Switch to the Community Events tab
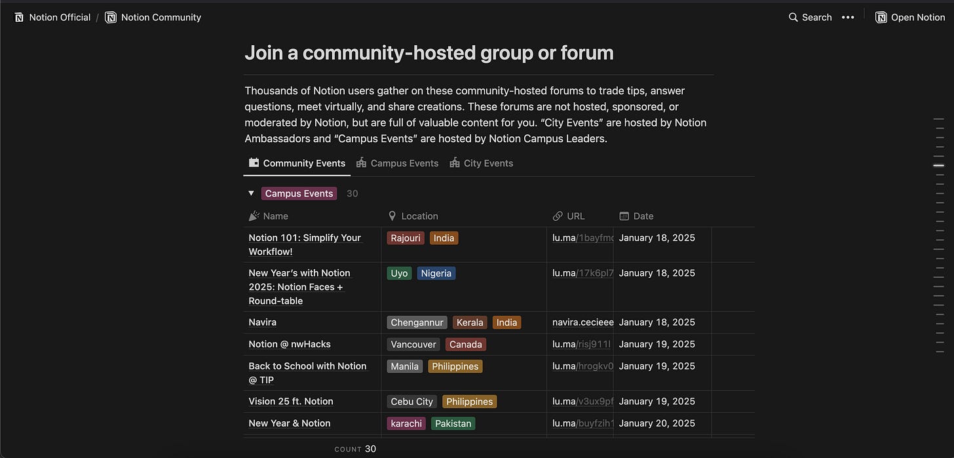The width and height of the screenshot is (954, 458). (x=297, y=163)
